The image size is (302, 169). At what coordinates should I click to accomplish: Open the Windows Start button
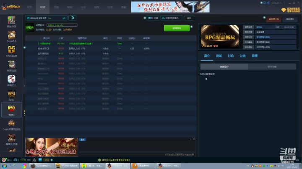[4, 166]
